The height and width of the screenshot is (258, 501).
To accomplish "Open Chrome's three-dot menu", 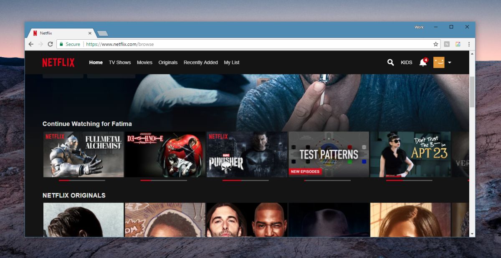I will click(469, 44).
